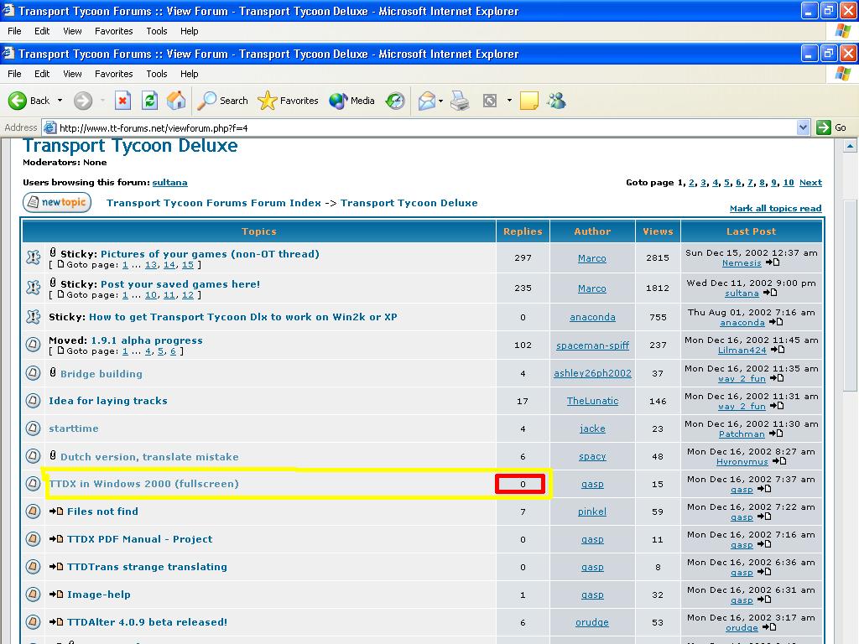Open the Media toolbar button
Viewport: 859px width, 644px height.
pos(351,101)
